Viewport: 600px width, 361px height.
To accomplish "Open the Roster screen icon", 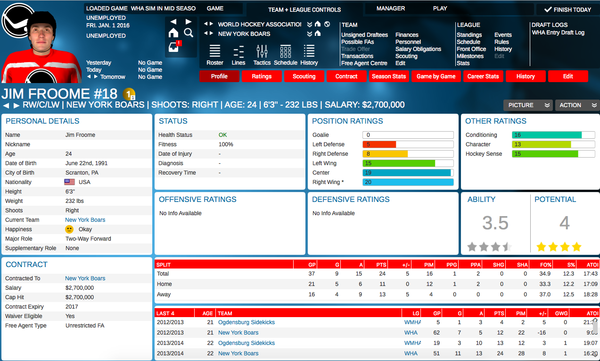I will (214, 52).
